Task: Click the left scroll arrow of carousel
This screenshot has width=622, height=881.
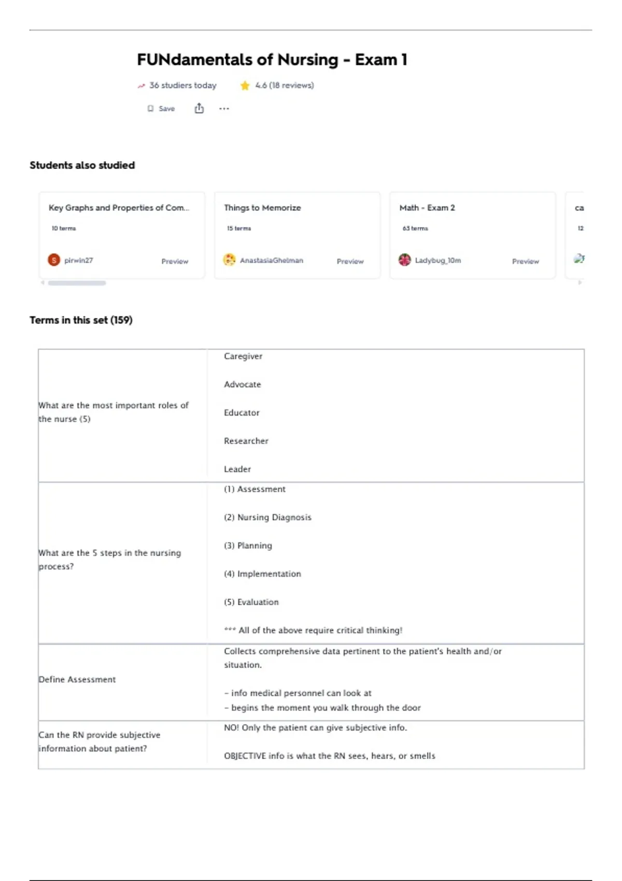Action: click(43, 283)
